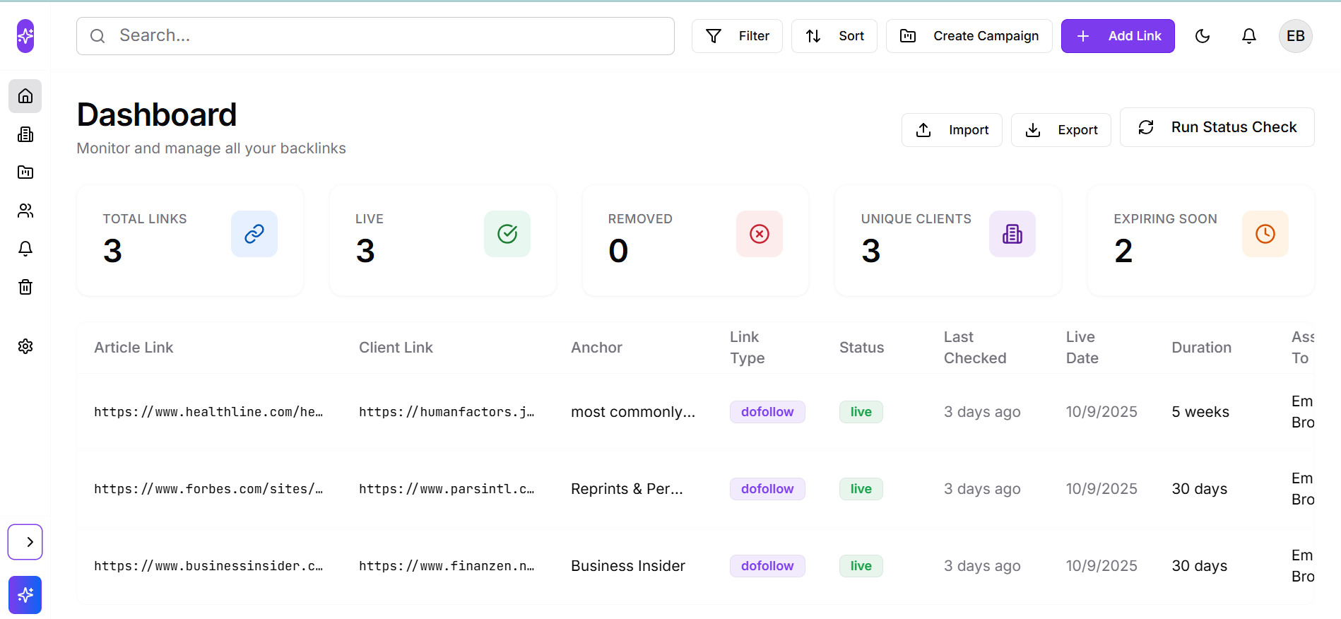Click the Expiring Soon count card
1341x619 pixels.
[1201, 240]
